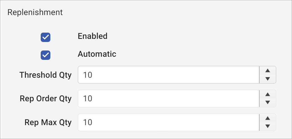This screenshot has height=139, width=292.
Task: Click the Rep Max Qty label
Action: pyautogui.click(x=48, y=123)
